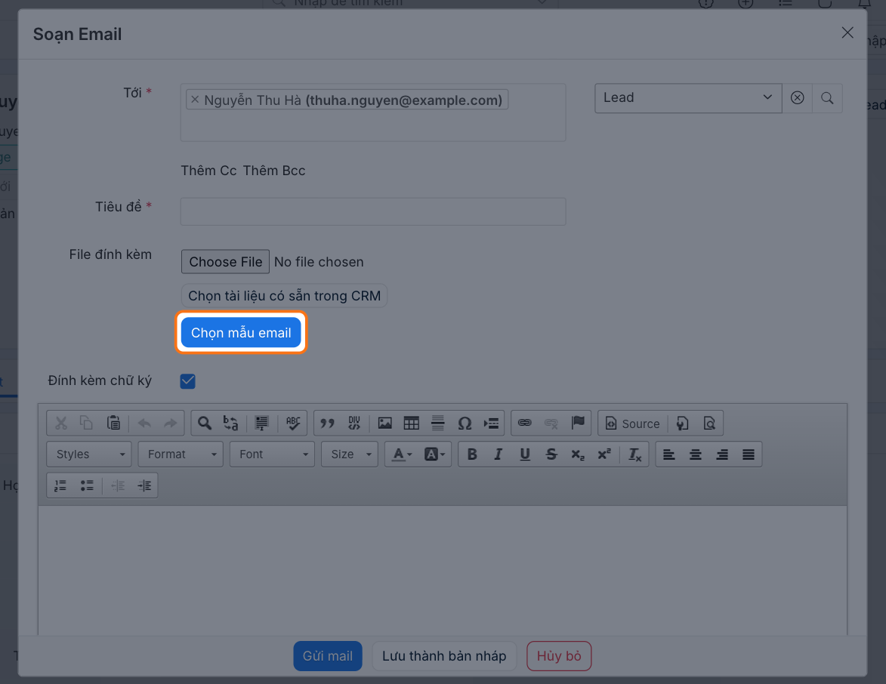Open Find with the magnifier toolbar icon
This screenshot has height=684, width=886.
pos(205,423)
